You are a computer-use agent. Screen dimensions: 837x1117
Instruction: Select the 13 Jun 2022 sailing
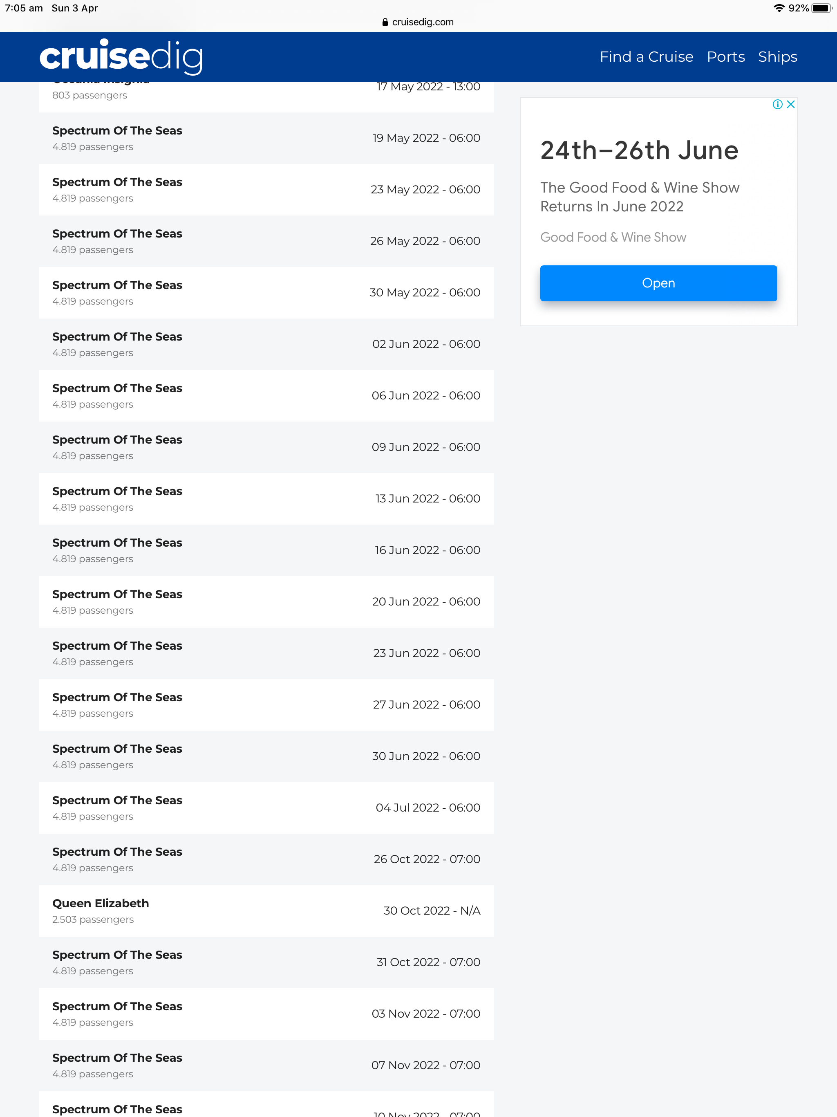266,499
